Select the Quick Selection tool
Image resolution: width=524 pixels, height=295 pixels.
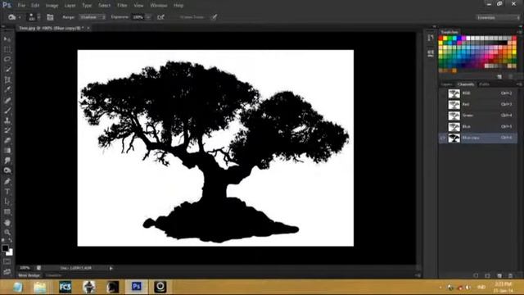click(x=7, y=70)
